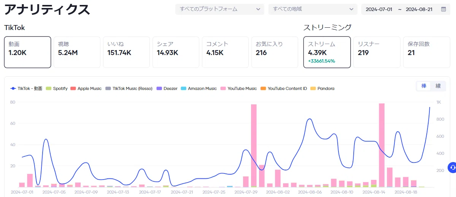
Task: Select the リスナー 219 metric card
Action: pos(377,52)
